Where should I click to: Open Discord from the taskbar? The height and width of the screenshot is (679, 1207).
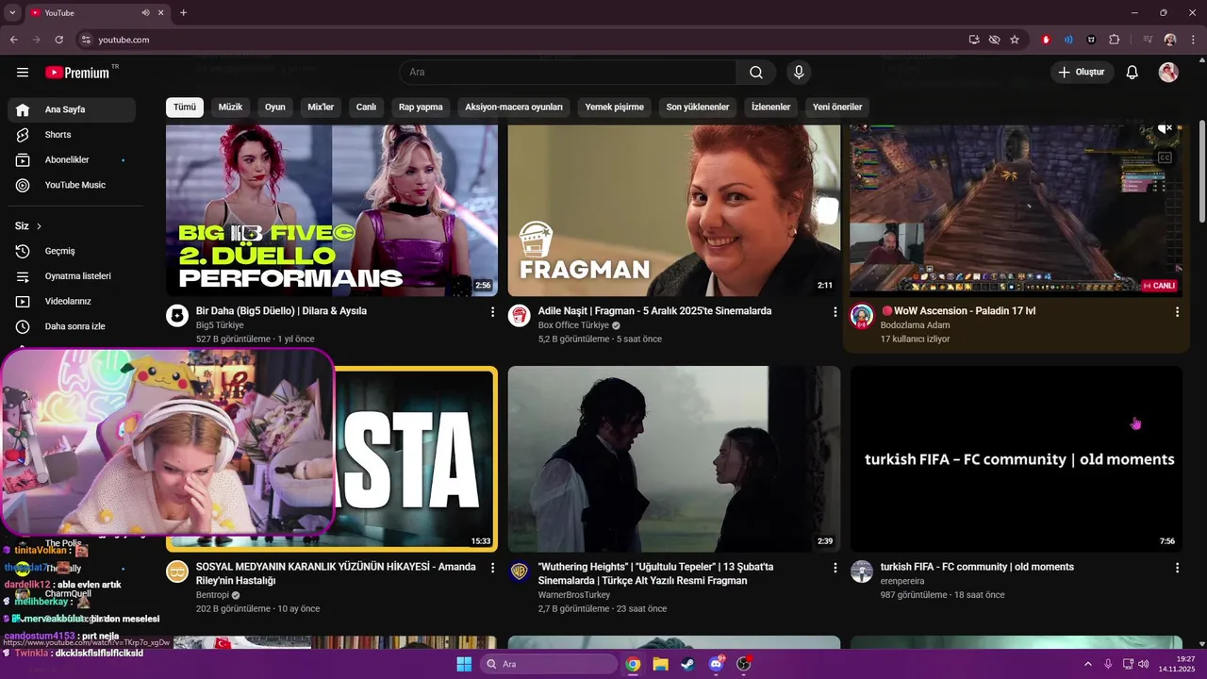716,664
